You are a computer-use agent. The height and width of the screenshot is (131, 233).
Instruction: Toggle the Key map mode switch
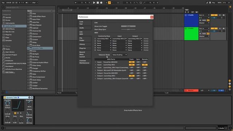[x=213, y=3]
